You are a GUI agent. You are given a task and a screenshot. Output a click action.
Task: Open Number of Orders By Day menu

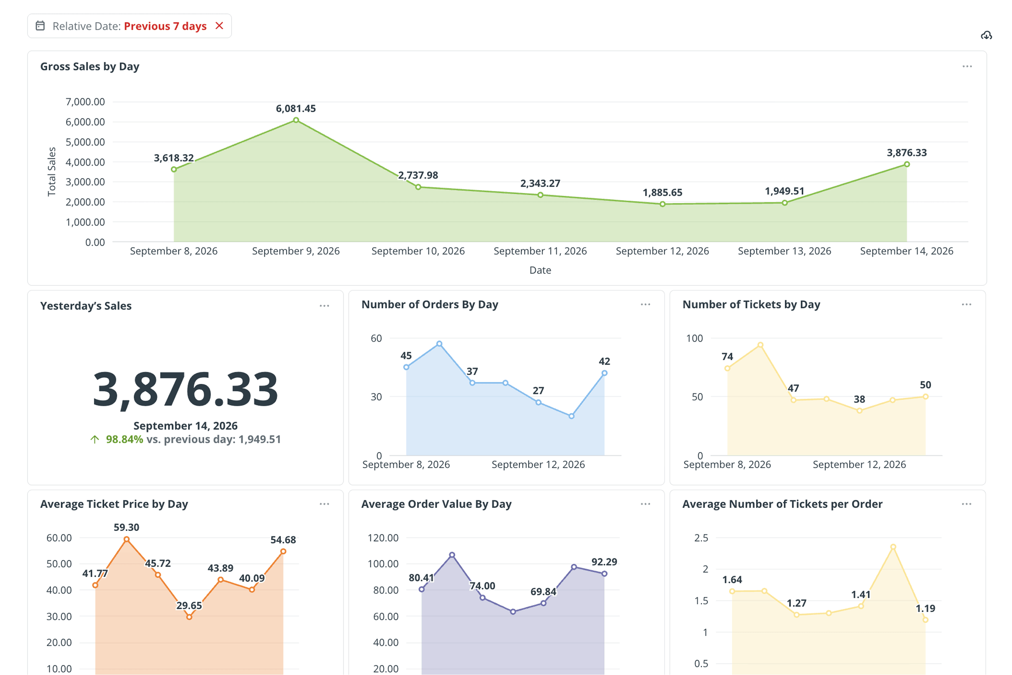pos(645,304)
